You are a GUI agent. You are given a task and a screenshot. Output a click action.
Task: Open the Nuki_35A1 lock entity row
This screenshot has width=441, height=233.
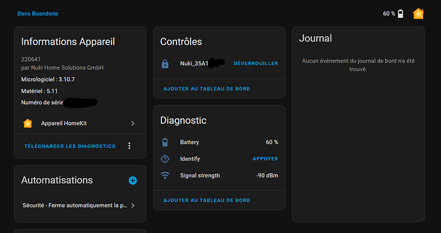(219, 64)
